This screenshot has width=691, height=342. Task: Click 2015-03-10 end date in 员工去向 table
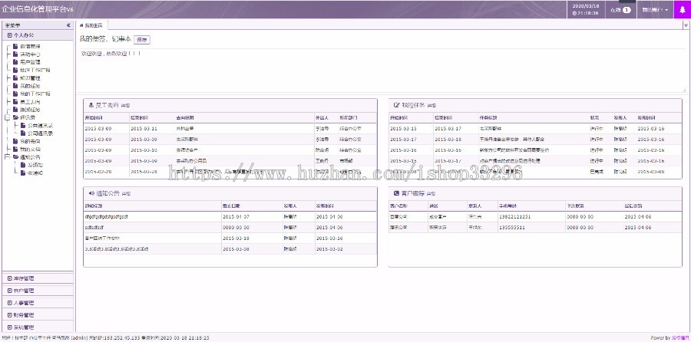click(x=144, y=150)
